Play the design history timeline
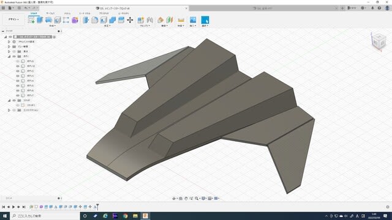Viewport: 392px width, 220px height. [x=13, y=207]
